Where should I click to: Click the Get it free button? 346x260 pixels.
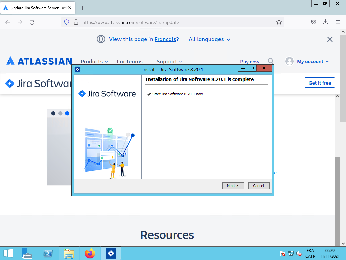tap(320, 83)
